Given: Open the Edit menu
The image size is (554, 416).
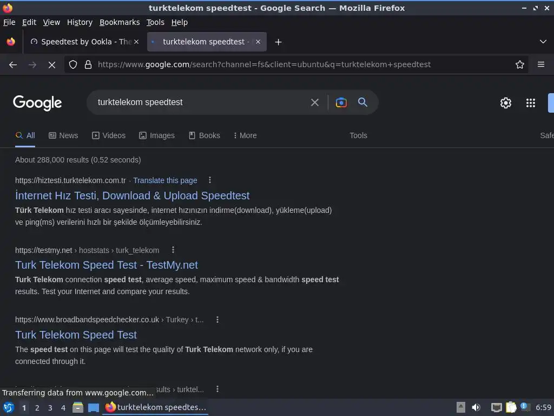Looking at the screenshot, I should pos(29,22).
